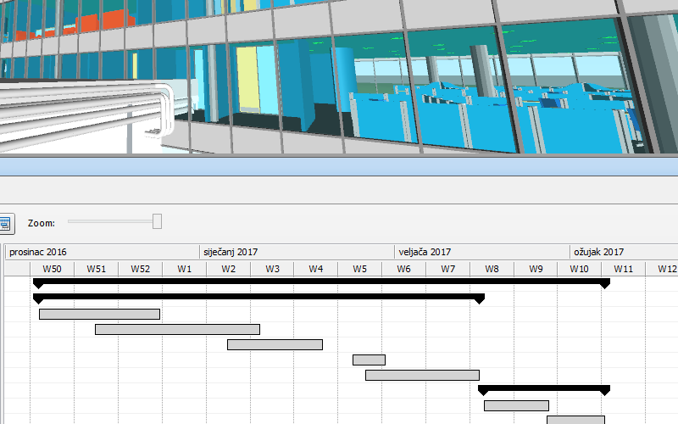Click the Zoom slider handle
The width and height of the screenshot is (678, 424).
pos(157,221)
